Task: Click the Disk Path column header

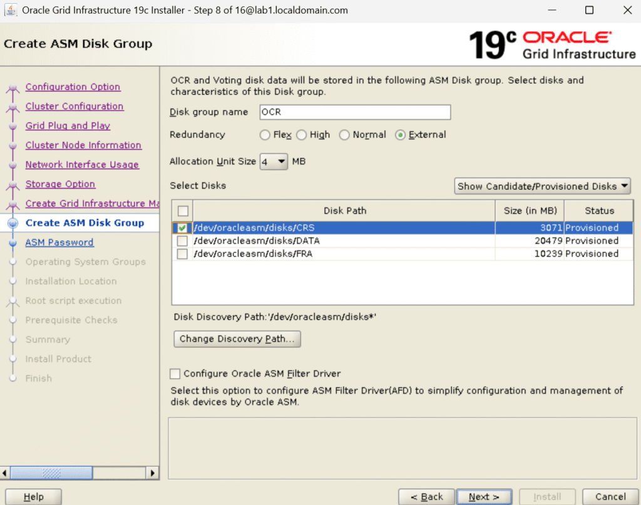Action: pos(344,211)
